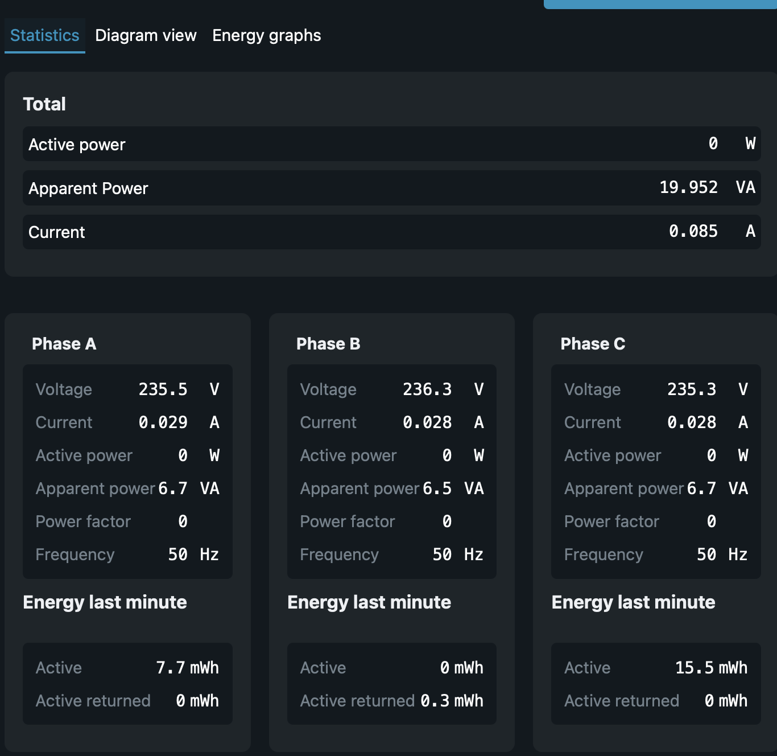777x756 pixels.
Task: Select the Total Current row
Action: (391, 232)
